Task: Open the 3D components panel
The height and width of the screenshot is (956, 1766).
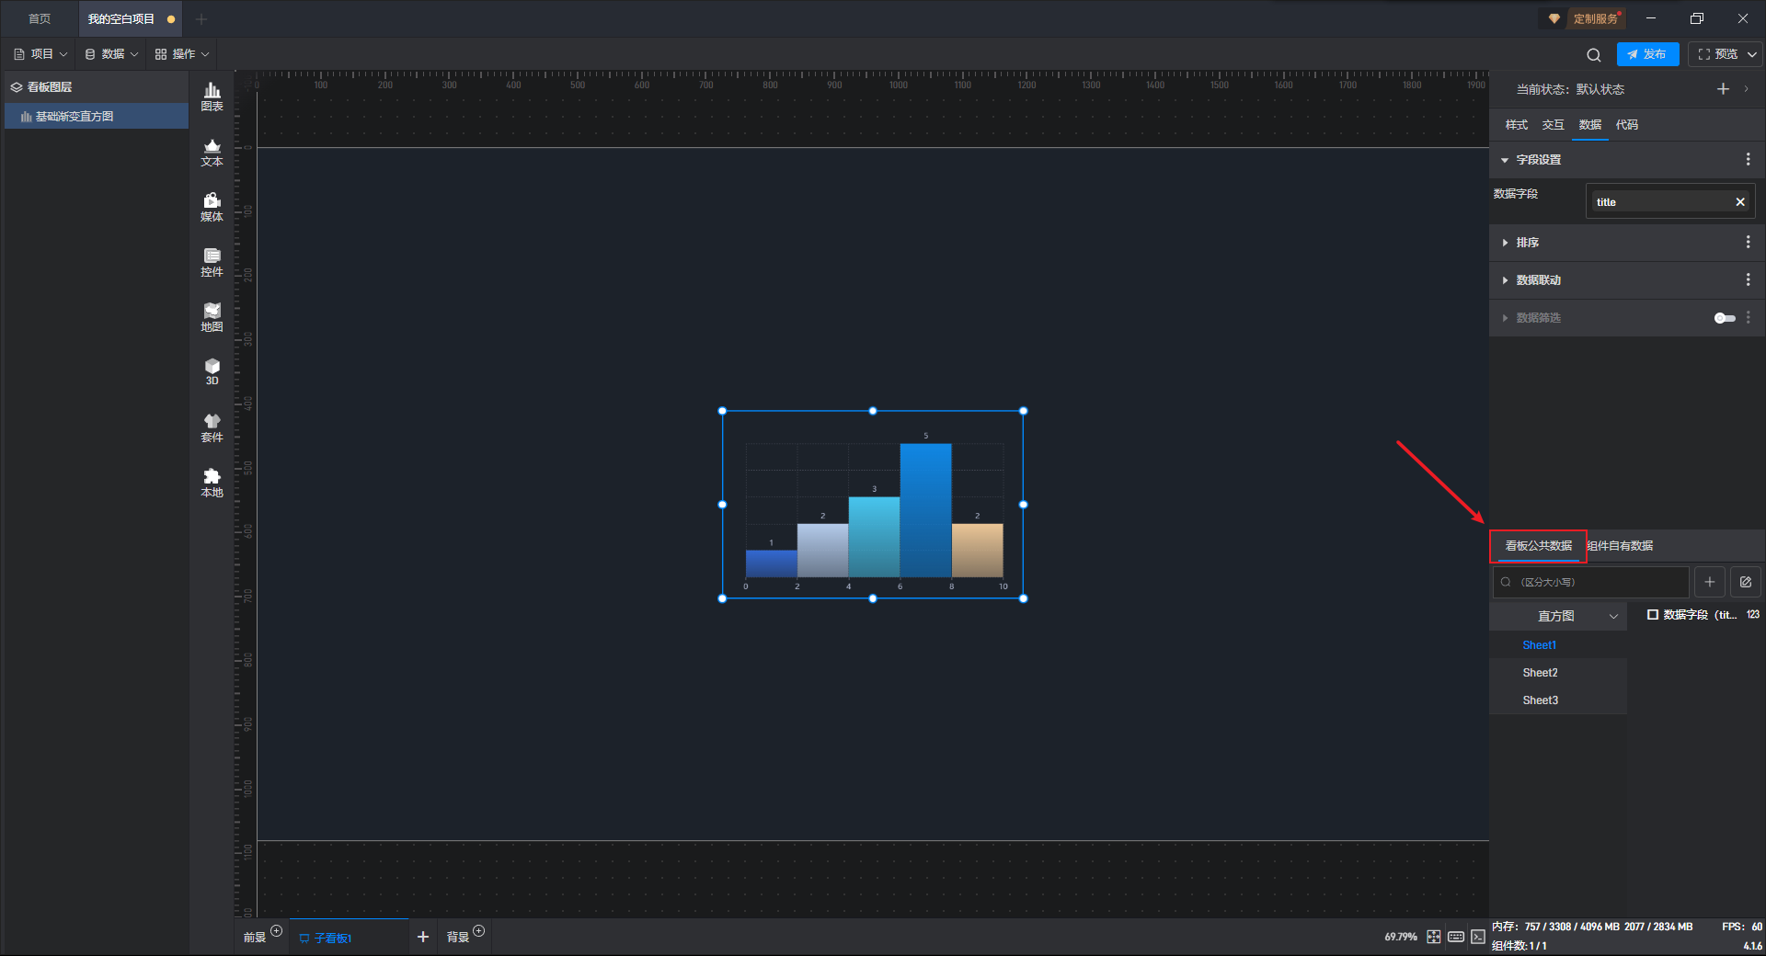Action: (212, 371)
